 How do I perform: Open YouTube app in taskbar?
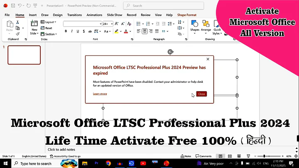143,163
